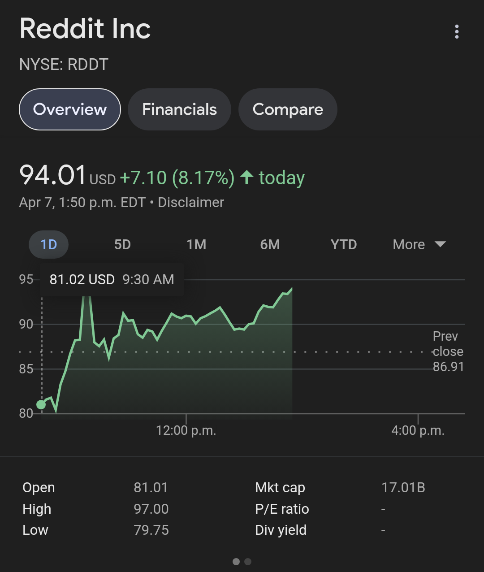Click the 94.01 current price
Screen dimensions: 484x572
52,175
